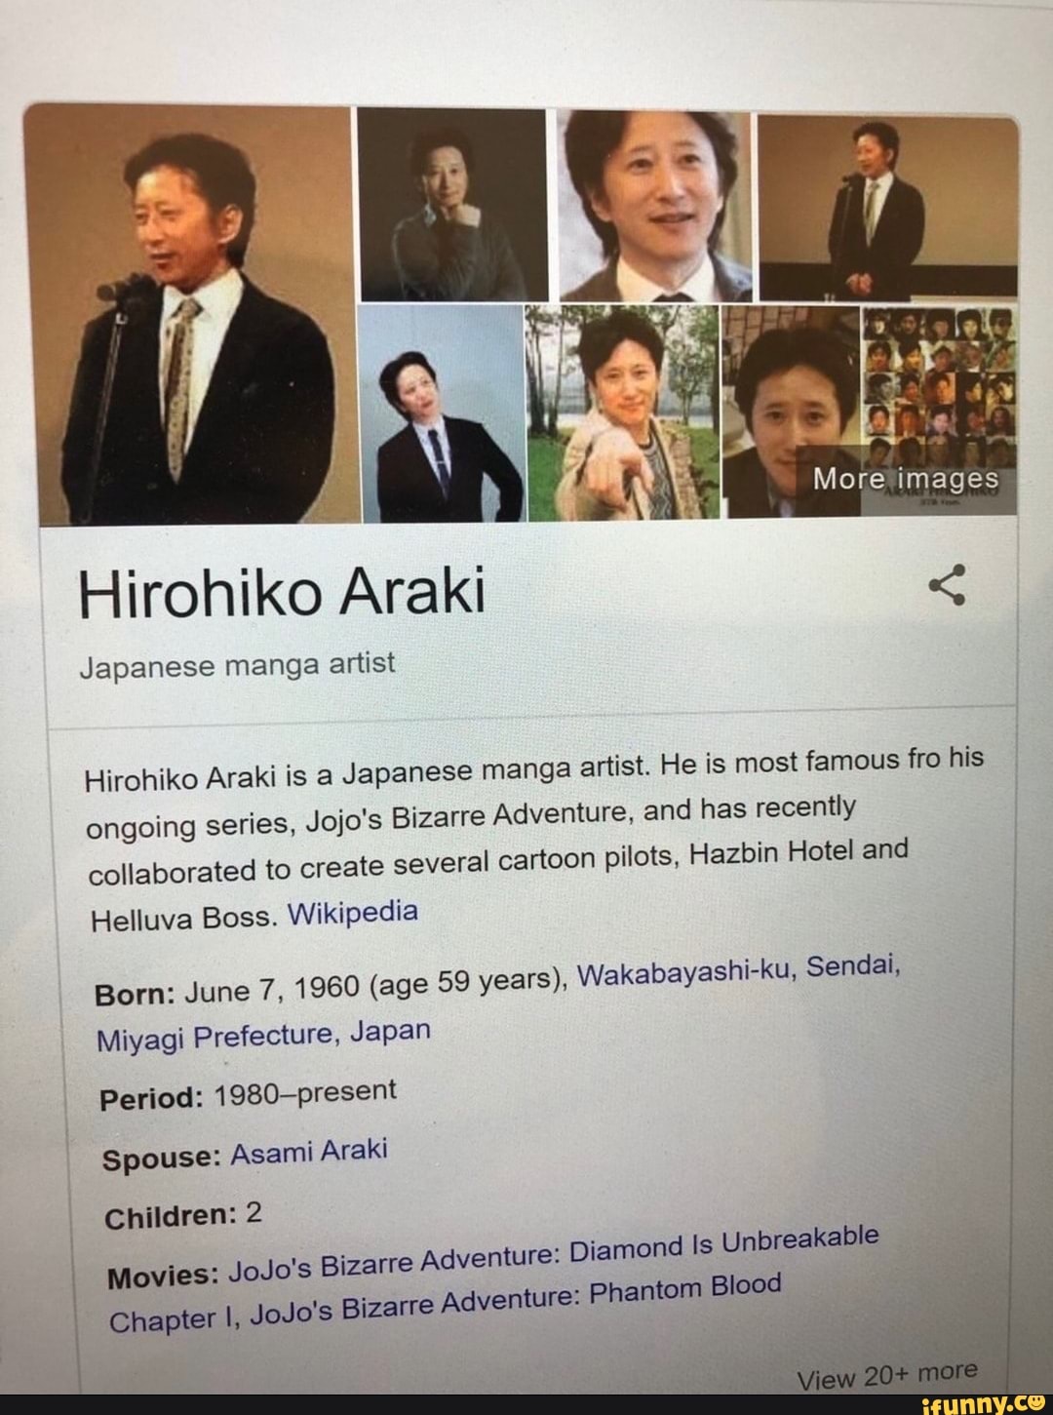Open JoJo's Bizarre Adventure: Phantom Blood link
The height and width of the screenshot is (1415, 1053).
point(516,1301)
